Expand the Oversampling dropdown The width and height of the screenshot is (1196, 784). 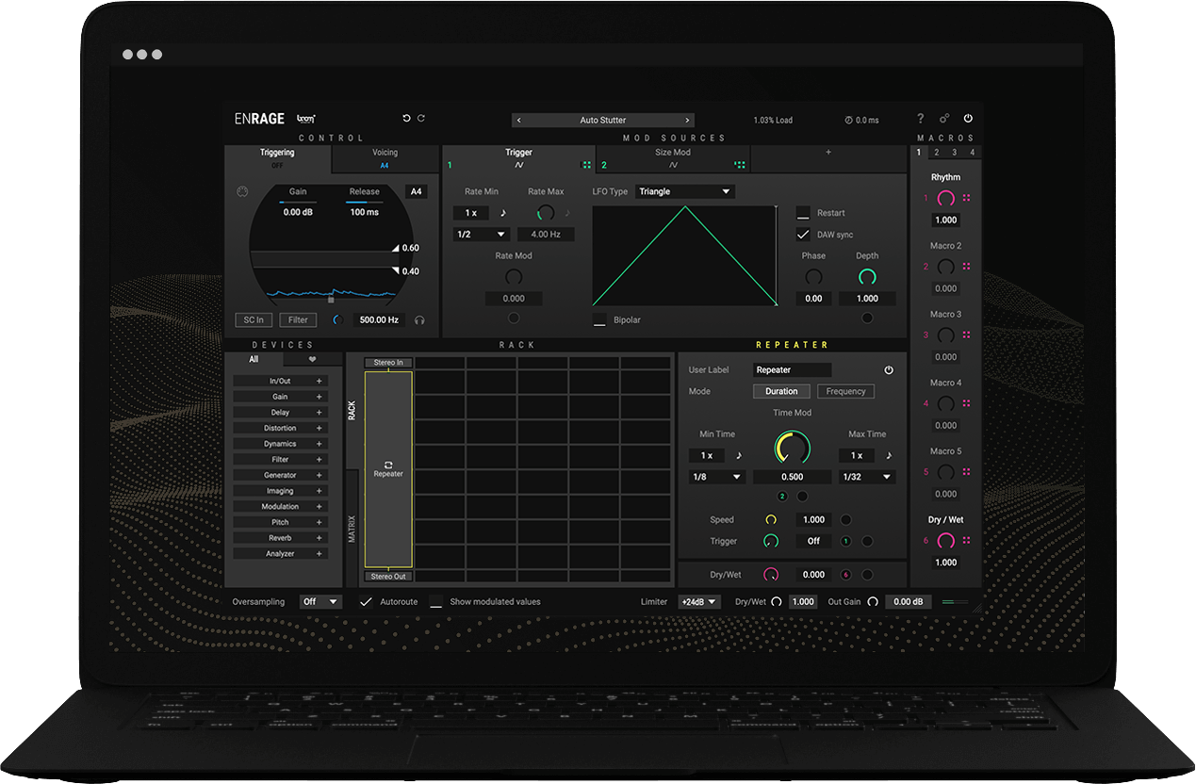click(x=320, y=602)
